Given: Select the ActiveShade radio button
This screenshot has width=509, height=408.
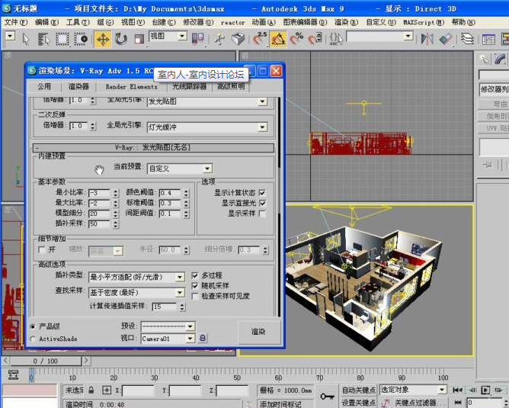Looking at the screenshot, I should tap(33, 338).
